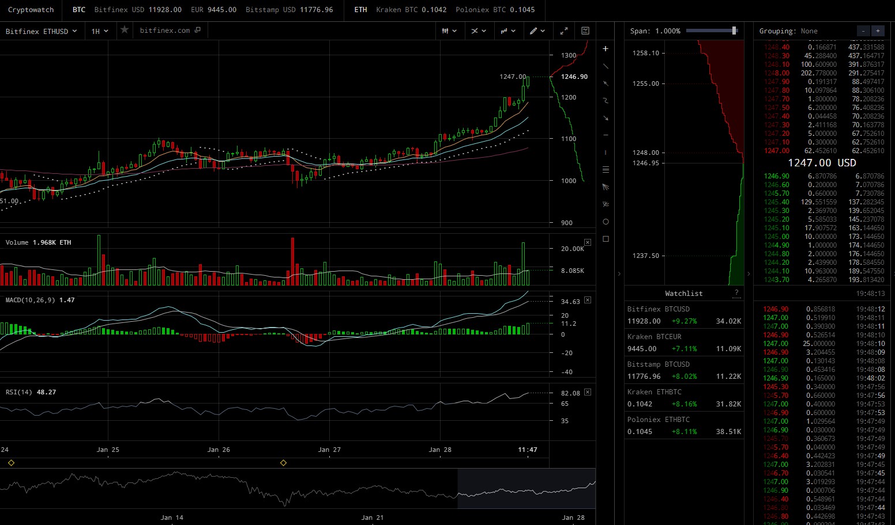Switch to the ETH market tab

click(360, 10)
